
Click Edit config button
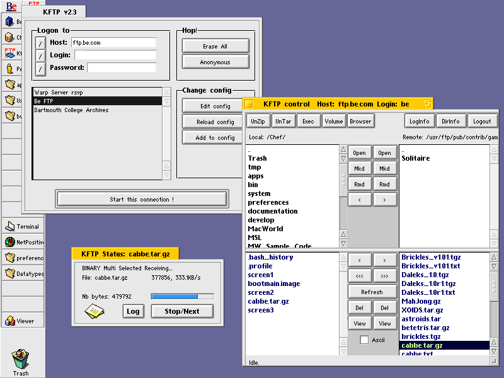point(212,106)
